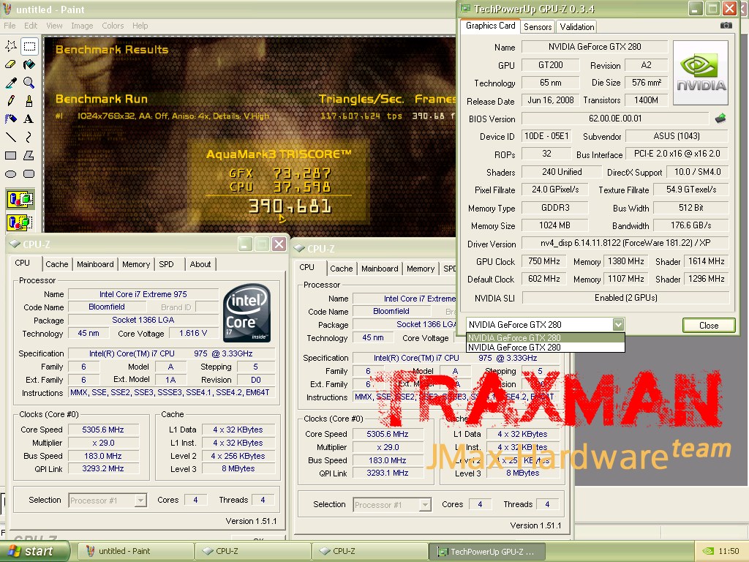Viewport: 749px width, 562px height.
Task: Open the Colors menu in Paint
Action: click(x=113, y=26)
